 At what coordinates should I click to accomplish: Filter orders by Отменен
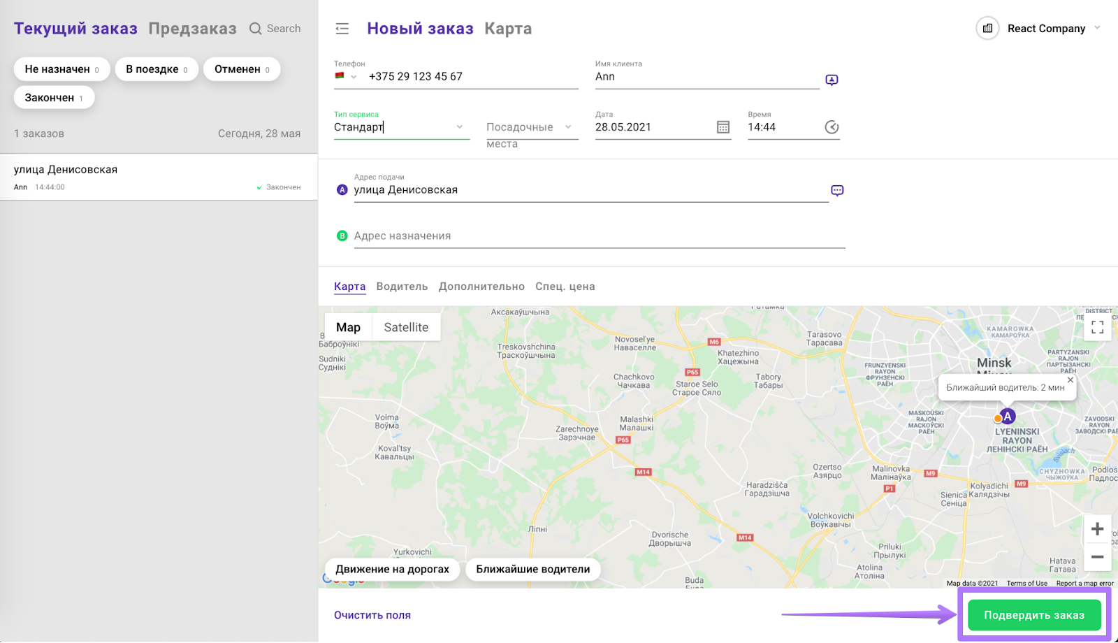(x=242, y=69)
